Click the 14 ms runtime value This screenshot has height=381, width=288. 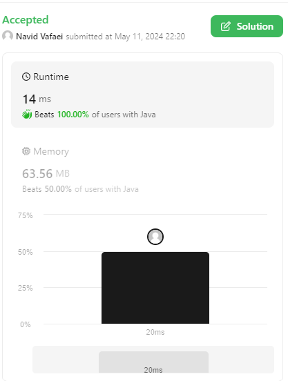37,99
